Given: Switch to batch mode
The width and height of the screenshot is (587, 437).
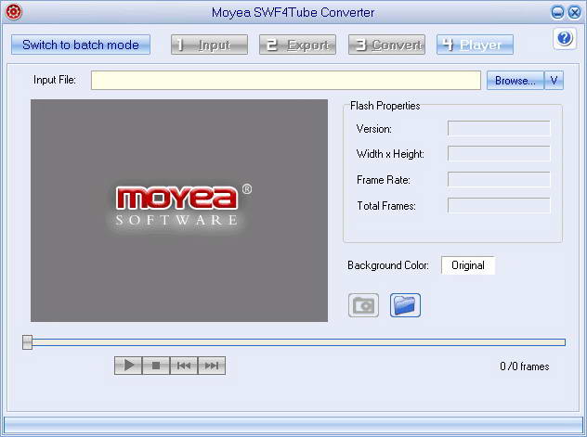Looking at the screenshot, I should [81, 45].
